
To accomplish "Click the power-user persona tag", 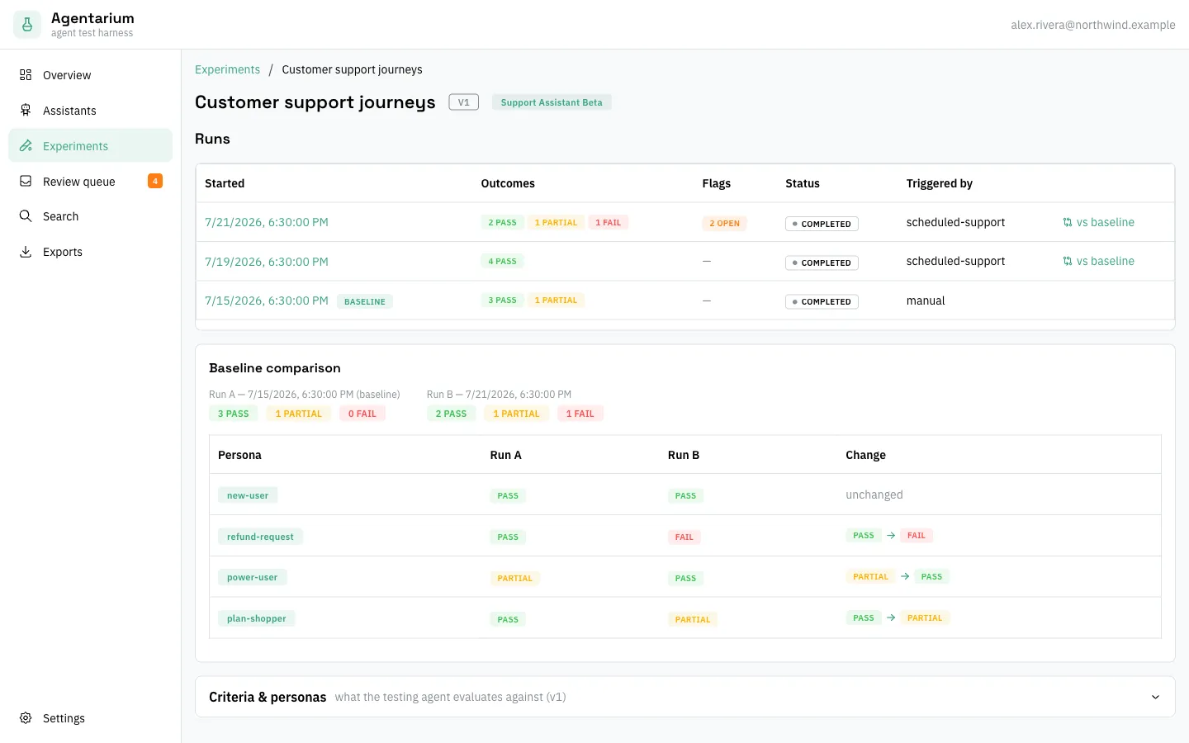I will click(x=252, y=577).
